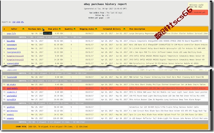Select the price 129.65 SEK in row 79

coord(58,118)
